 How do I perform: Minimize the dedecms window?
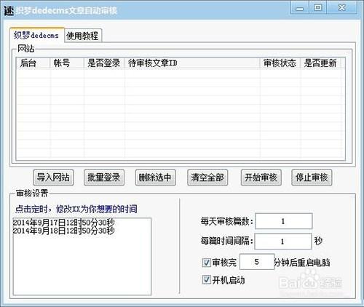(x=299, y=8)
